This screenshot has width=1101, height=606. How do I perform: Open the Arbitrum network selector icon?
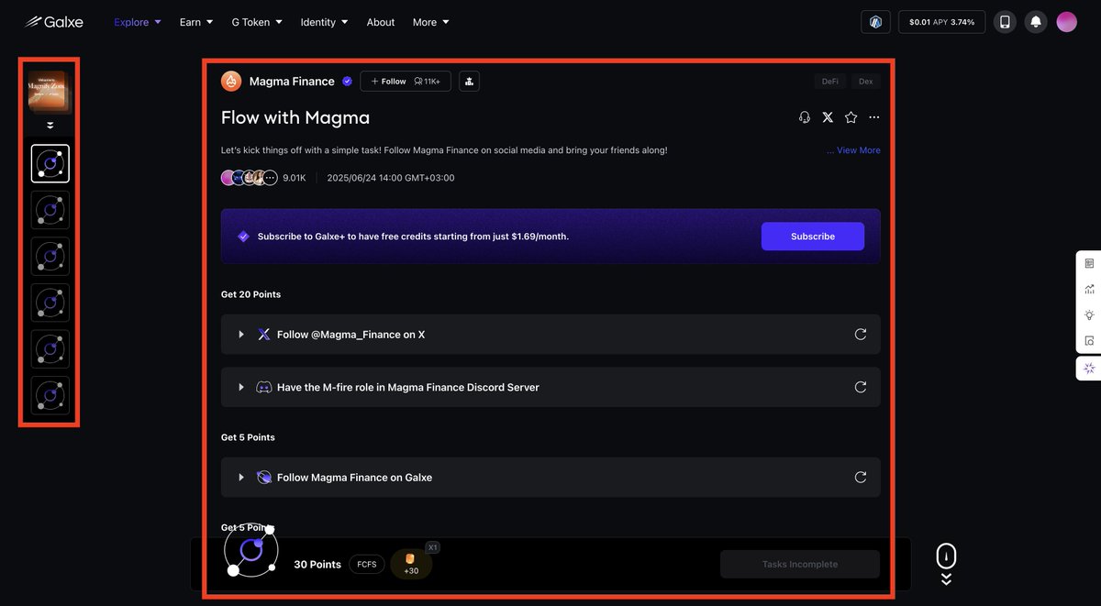click(875, 22)
